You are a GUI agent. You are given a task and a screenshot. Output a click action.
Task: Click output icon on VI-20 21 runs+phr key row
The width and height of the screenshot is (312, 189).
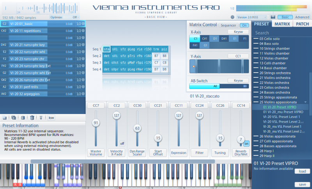[83, 45]
